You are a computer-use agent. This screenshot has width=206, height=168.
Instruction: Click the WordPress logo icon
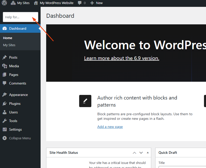tap(4, 3)
